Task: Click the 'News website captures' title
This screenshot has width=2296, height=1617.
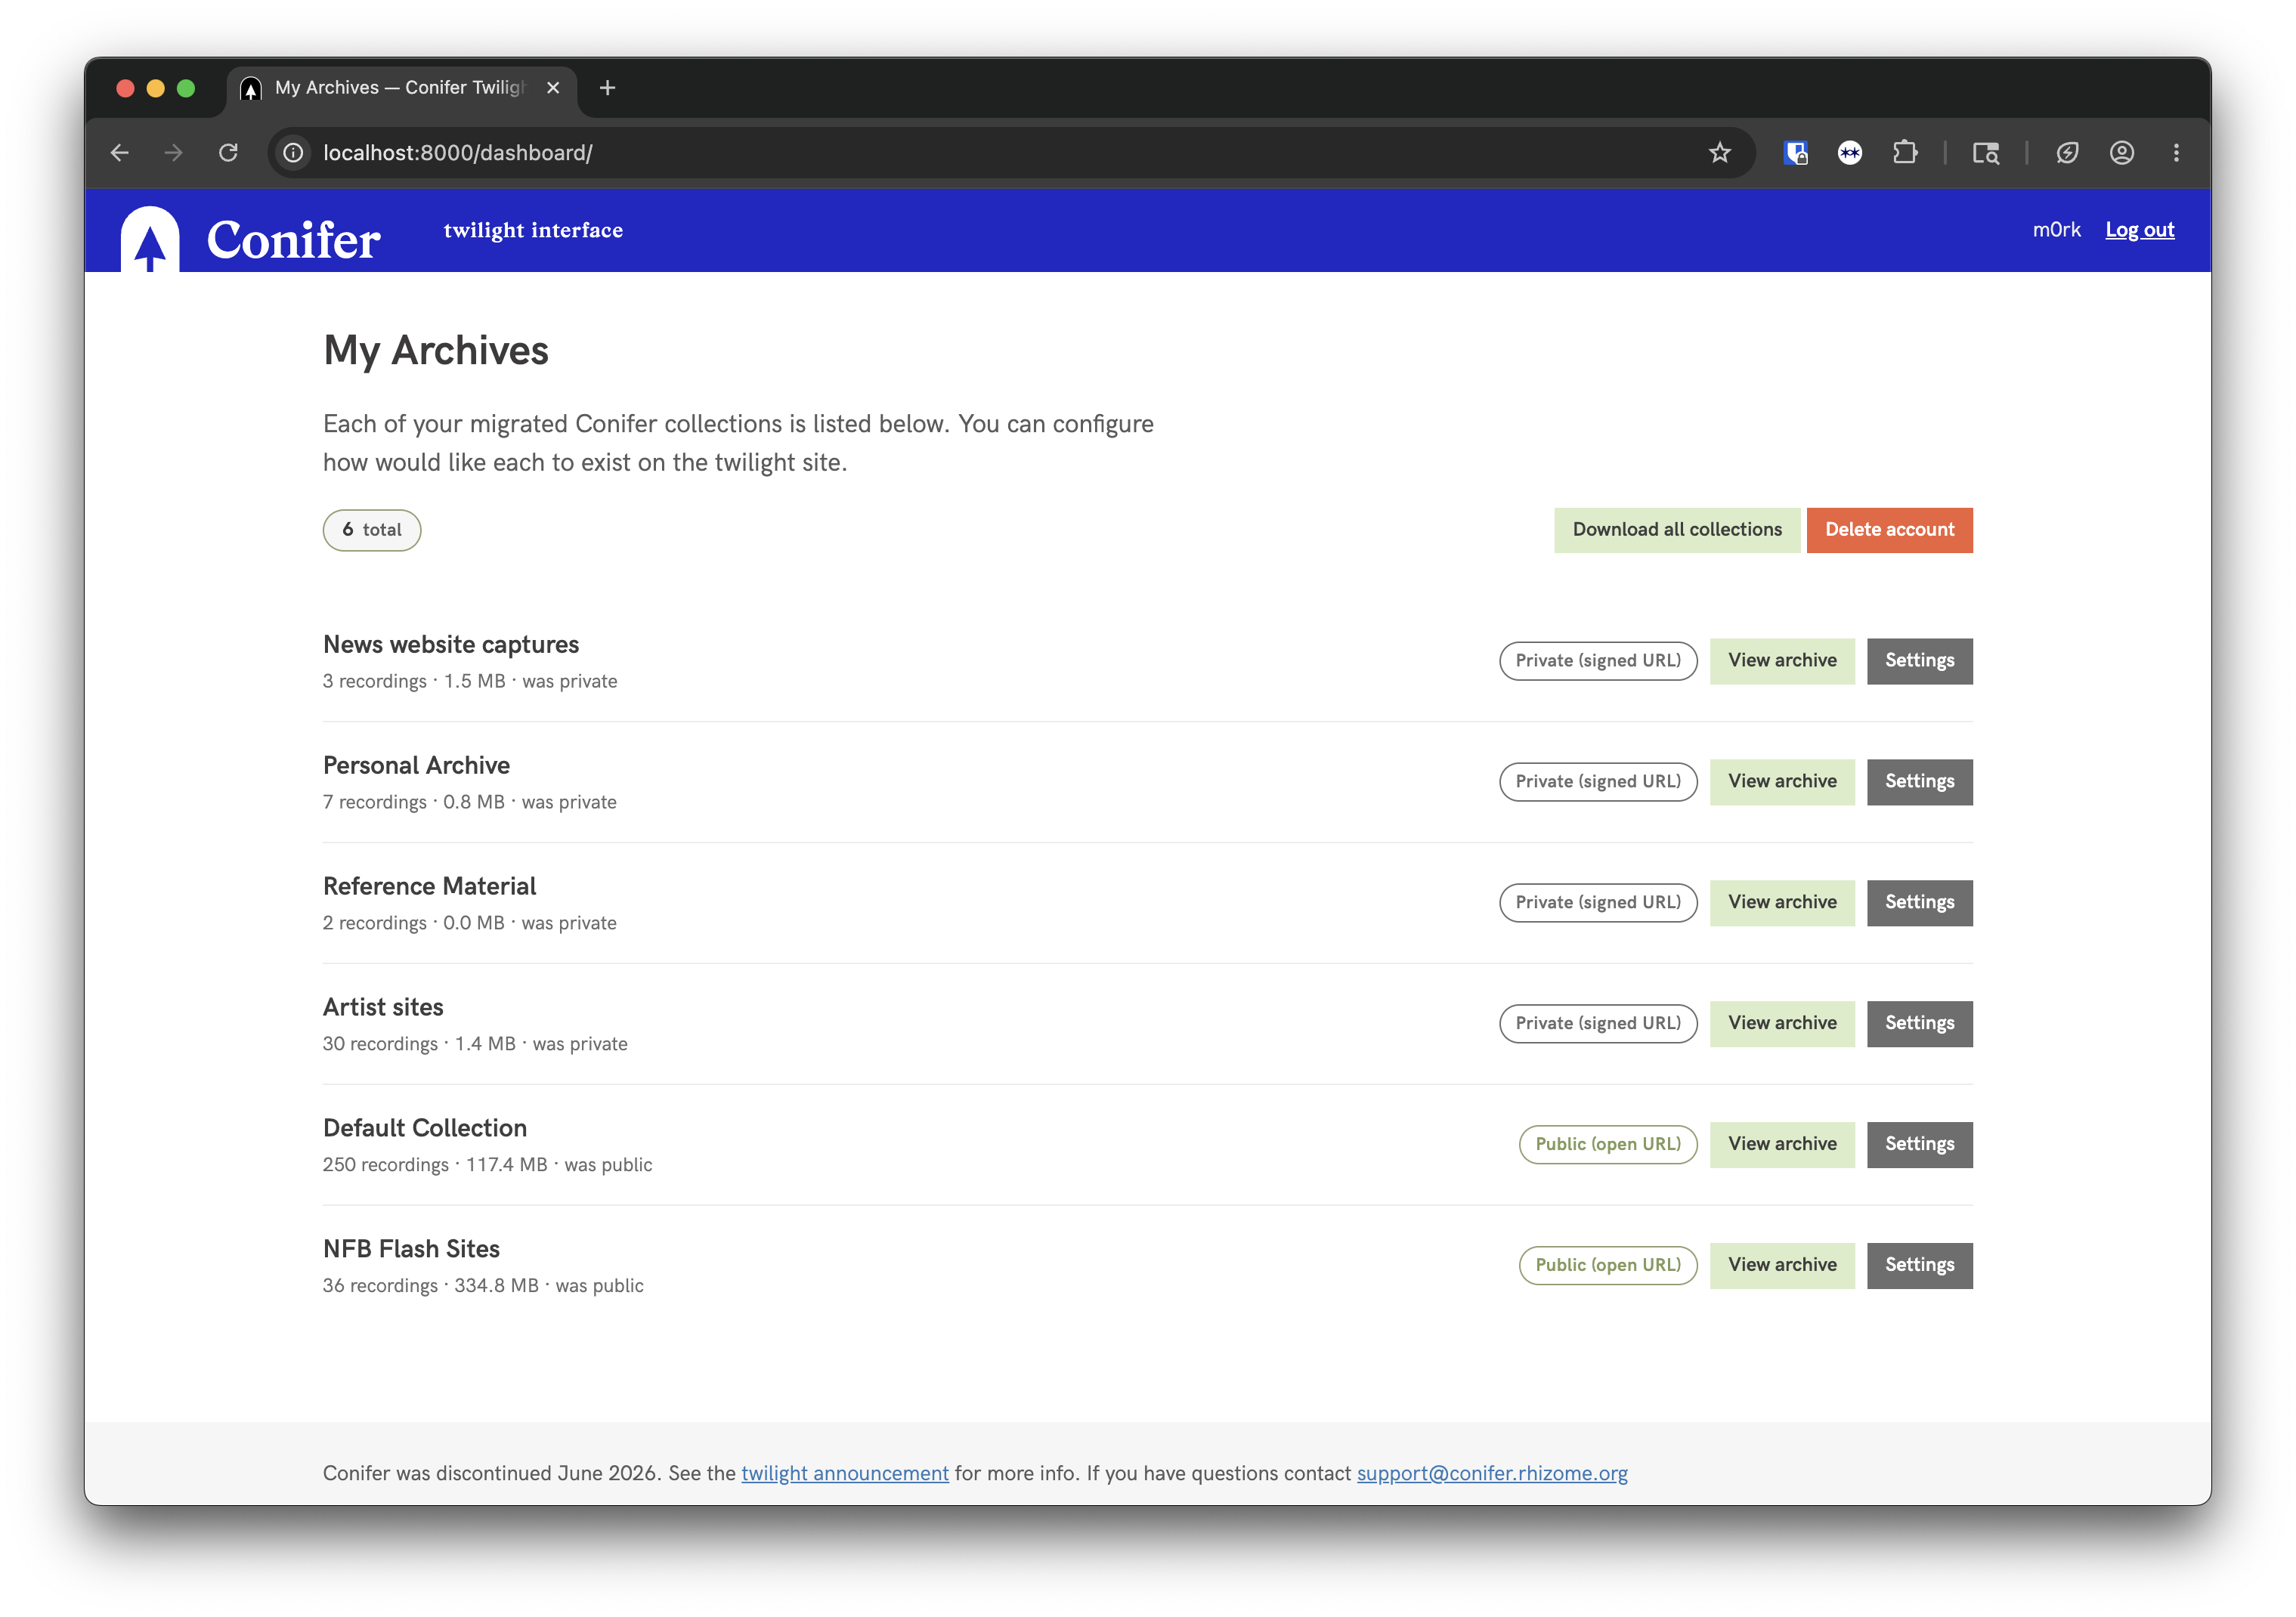Action: click(x=451, y=645)
